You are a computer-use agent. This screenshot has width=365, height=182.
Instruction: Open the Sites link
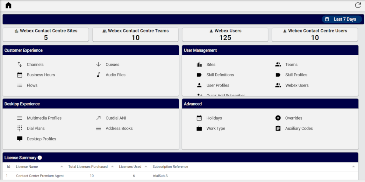coord(211,64)
